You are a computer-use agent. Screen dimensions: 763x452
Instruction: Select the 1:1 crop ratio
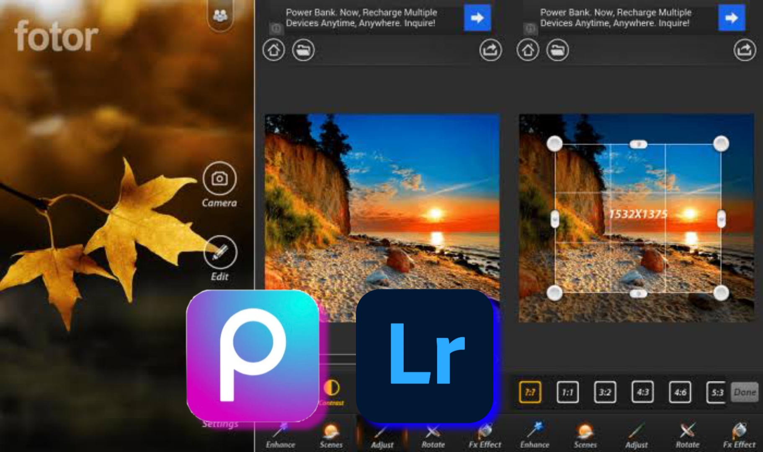[567, 392]
